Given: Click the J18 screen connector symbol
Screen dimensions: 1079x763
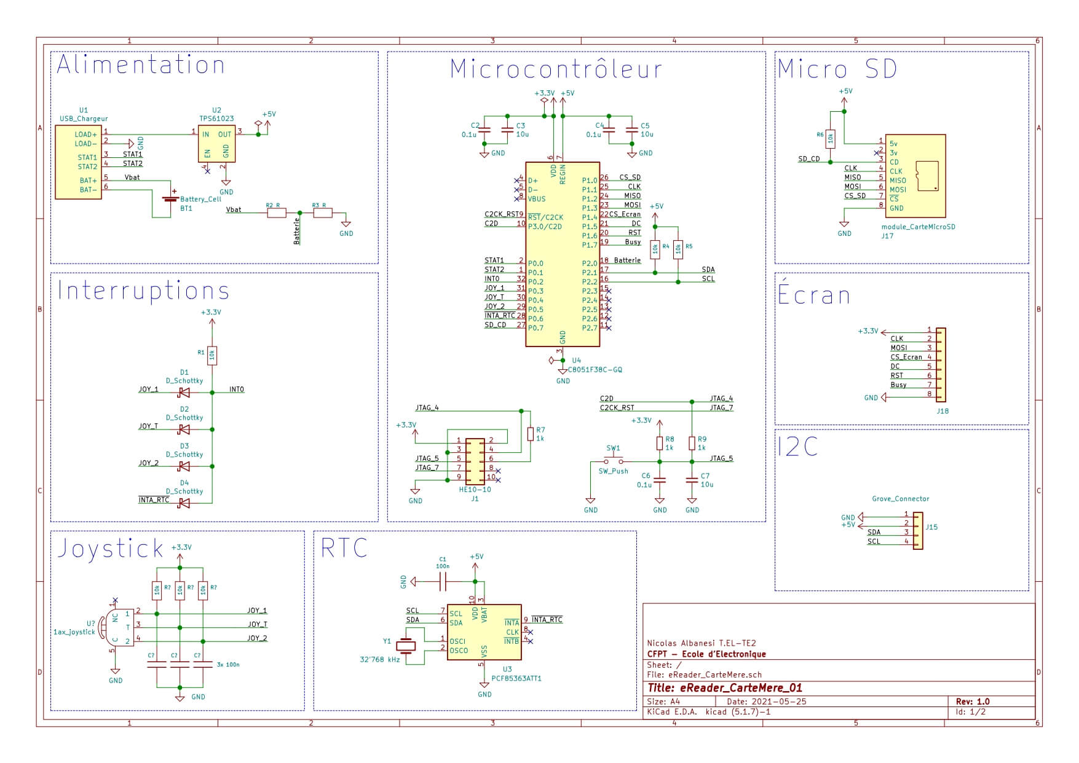Looking at the screenshot, I should [x=940, y=365].
